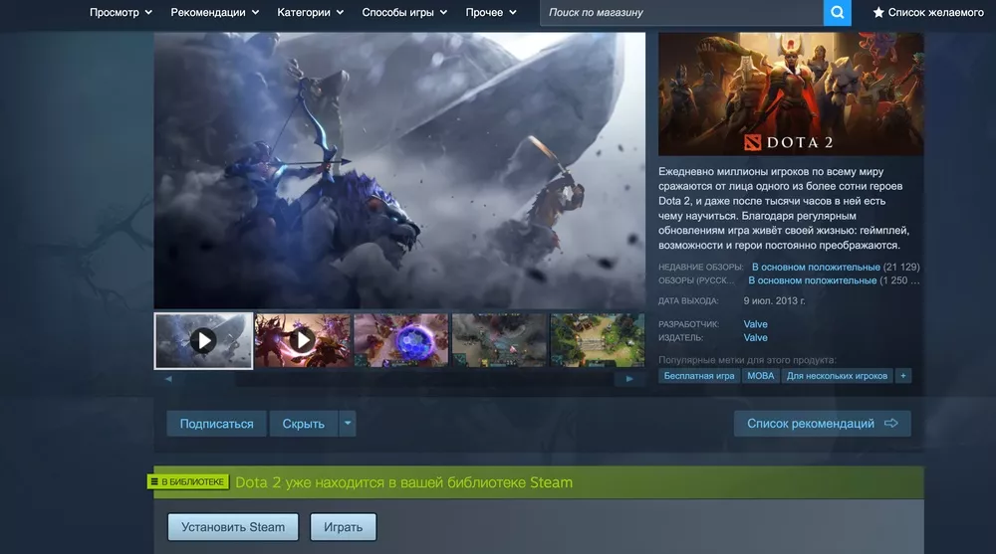The image size is (996, 554).
Task: Click the text Dota 2 уже находится в вашей библиотеке Steam
Action: click(404, 482)
